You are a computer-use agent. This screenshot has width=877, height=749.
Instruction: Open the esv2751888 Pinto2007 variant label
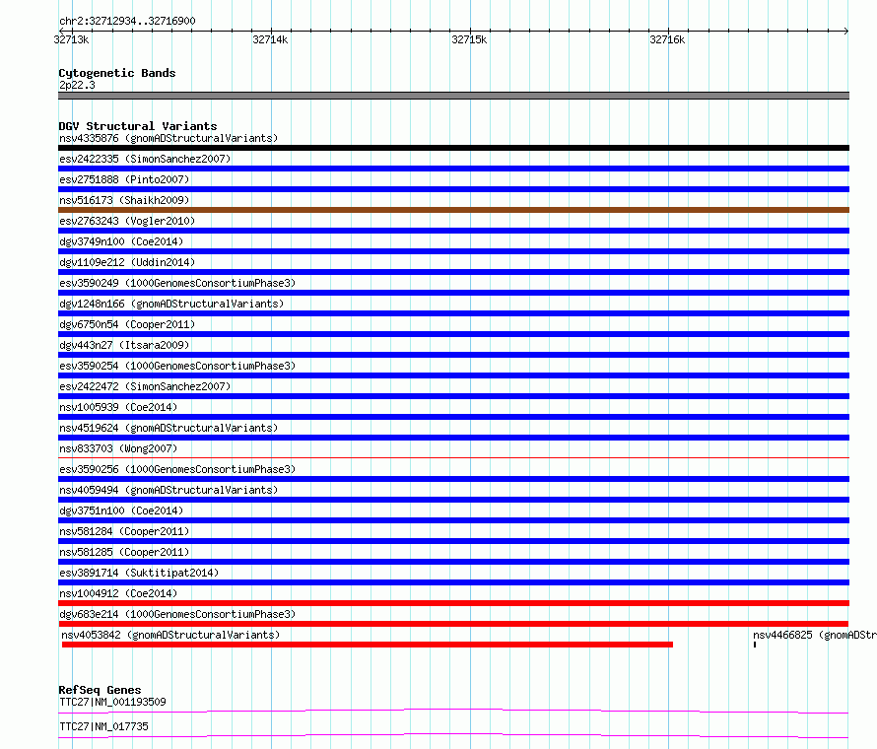(124, 179)
